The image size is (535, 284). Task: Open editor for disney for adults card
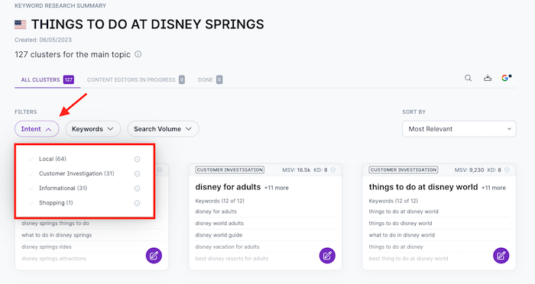(x=327, y=255)
